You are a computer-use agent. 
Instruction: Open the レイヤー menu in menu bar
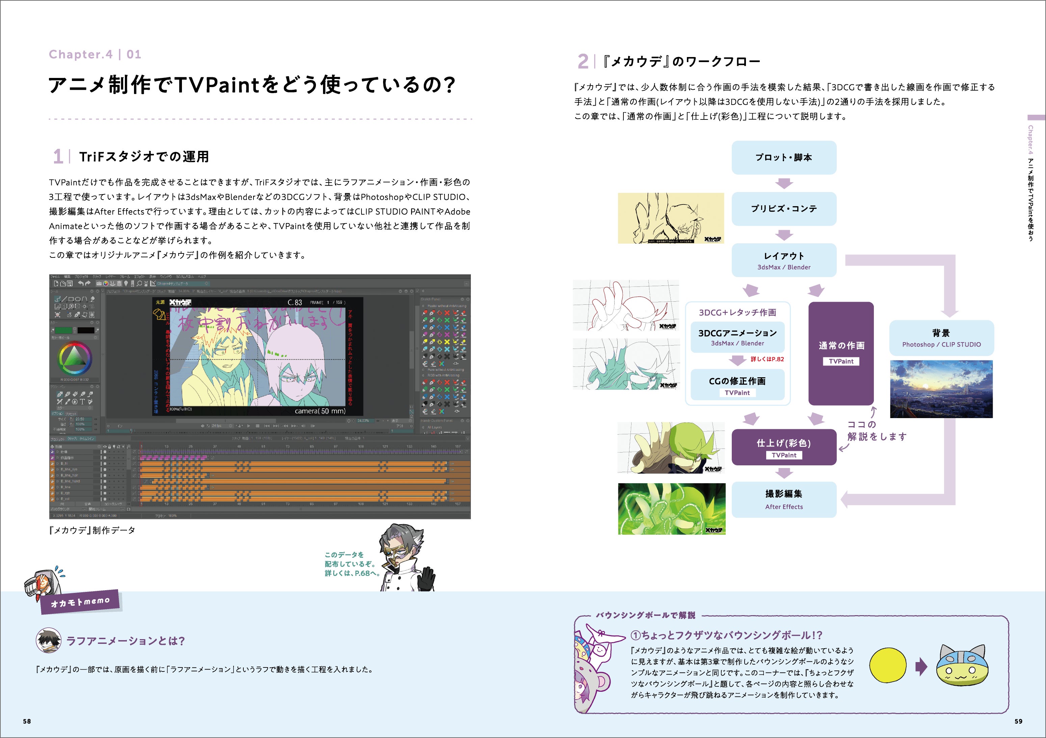(x=111, y=276)
